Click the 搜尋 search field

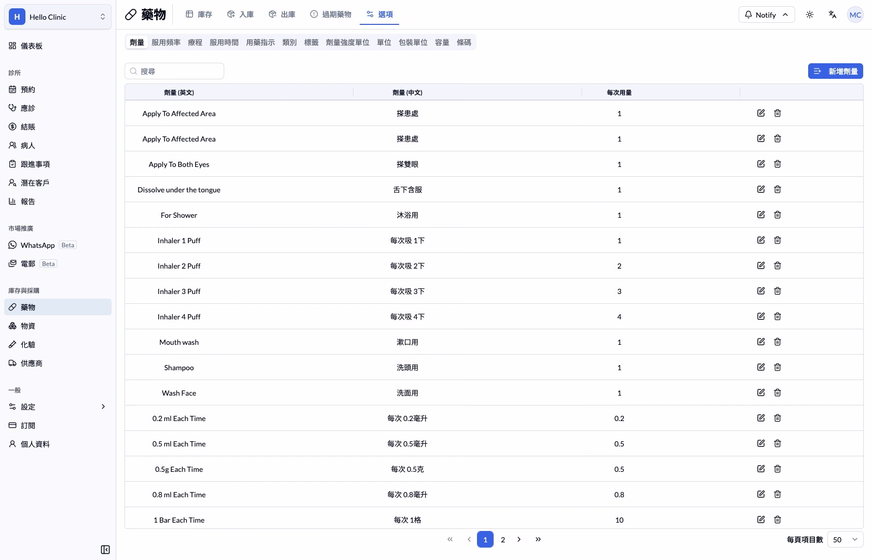point(174,71)
